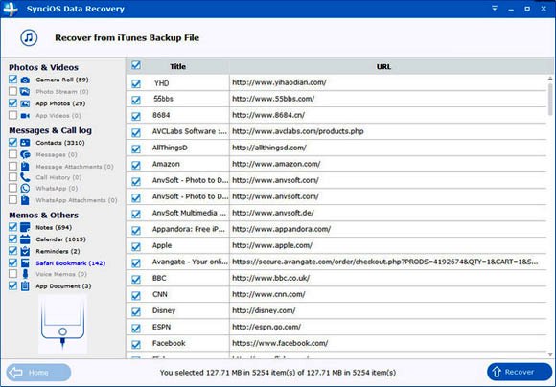
Task: Select the AVCLabs Software row title
Action: pyautogui.click(x=190, y=131)
